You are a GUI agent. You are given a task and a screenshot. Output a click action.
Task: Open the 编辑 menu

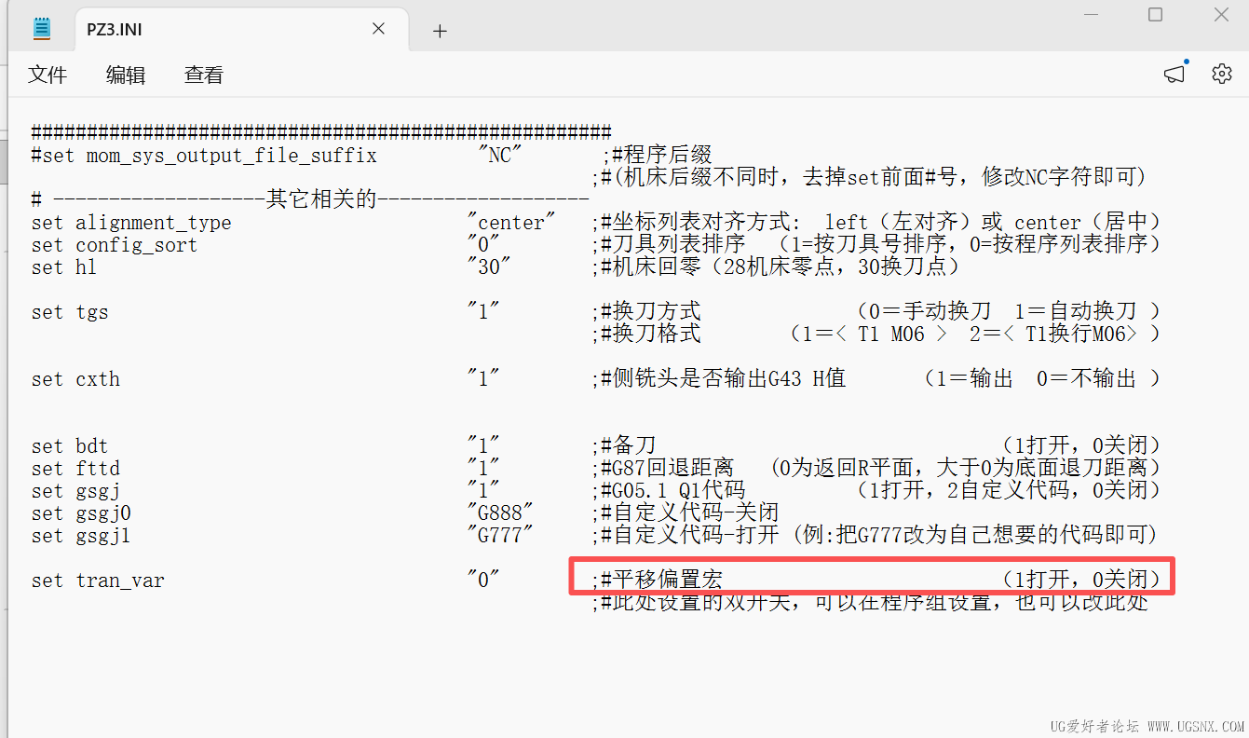point(126,75)
